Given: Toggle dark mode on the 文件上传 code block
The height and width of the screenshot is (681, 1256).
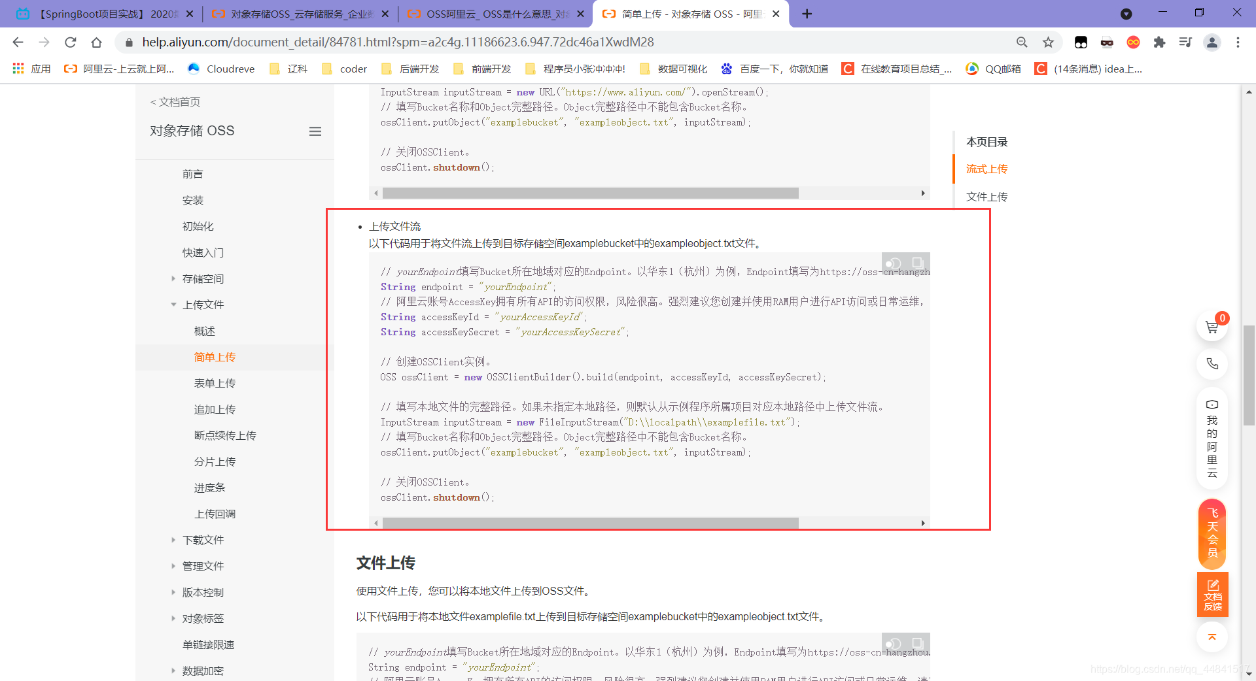Looking at the screenshot, I should tap(894, 644).
